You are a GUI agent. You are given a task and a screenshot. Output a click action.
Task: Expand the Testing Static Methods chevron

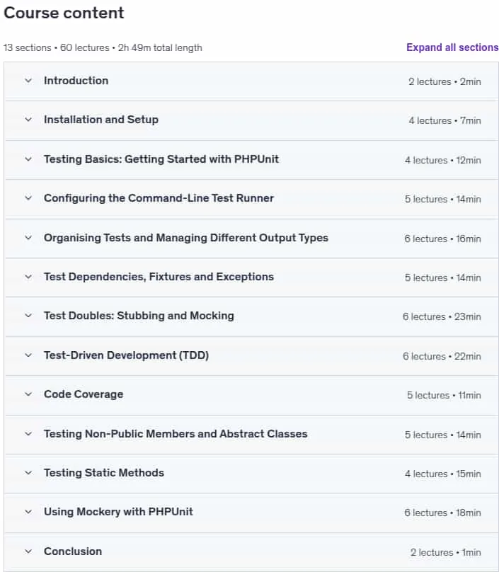coord(28,473)
